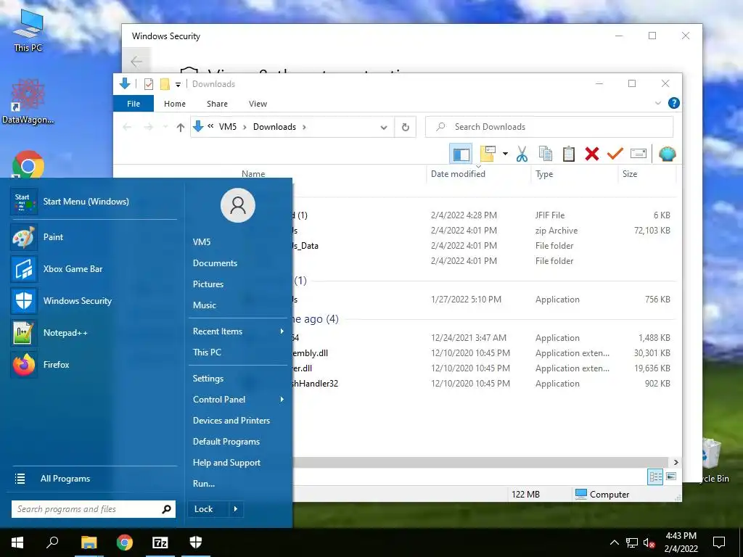Open 7-Zip from the taskbar
The height and width of the screenshot is (557, 743).
[x=160, y=542]
